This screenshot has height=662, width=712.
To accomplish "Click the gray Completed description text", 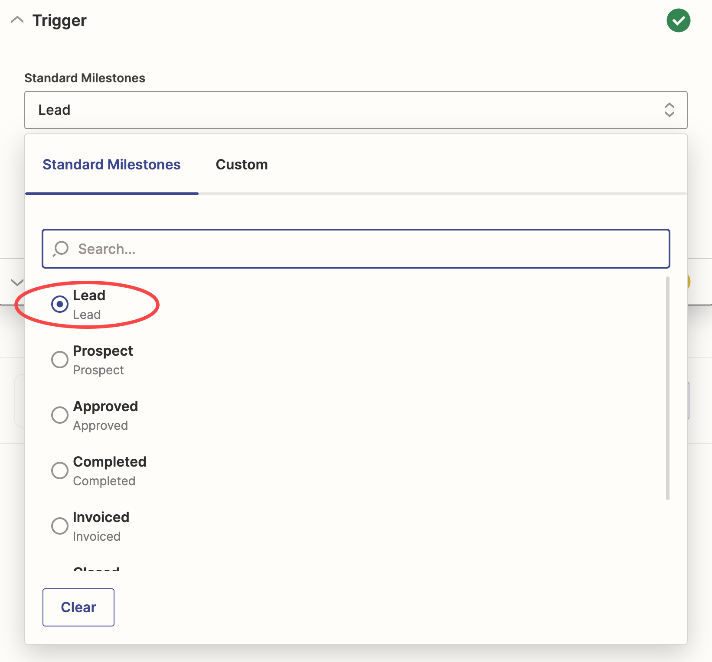I will (x=104, y=481).
